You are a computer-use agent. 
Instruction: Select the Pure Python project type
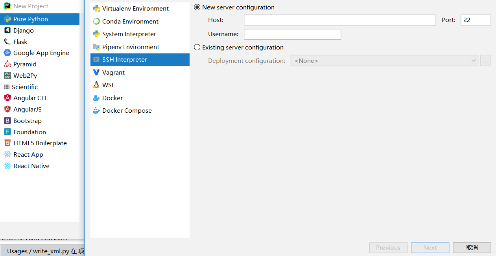(30, 19)
